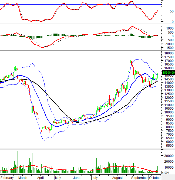Click the July month label
This screenshot has width=175, height=180.
pos(95,178)
